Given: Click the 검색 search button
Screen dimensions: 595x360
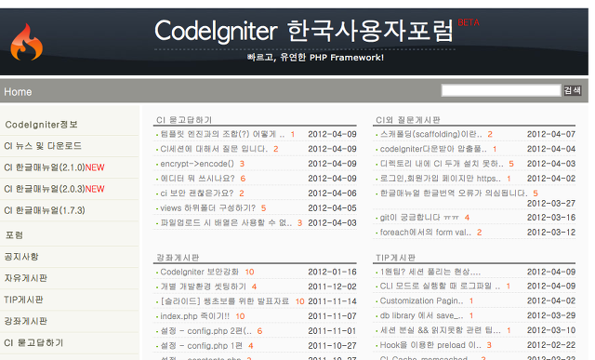Looking at the screenshot, I should (573, 90).
